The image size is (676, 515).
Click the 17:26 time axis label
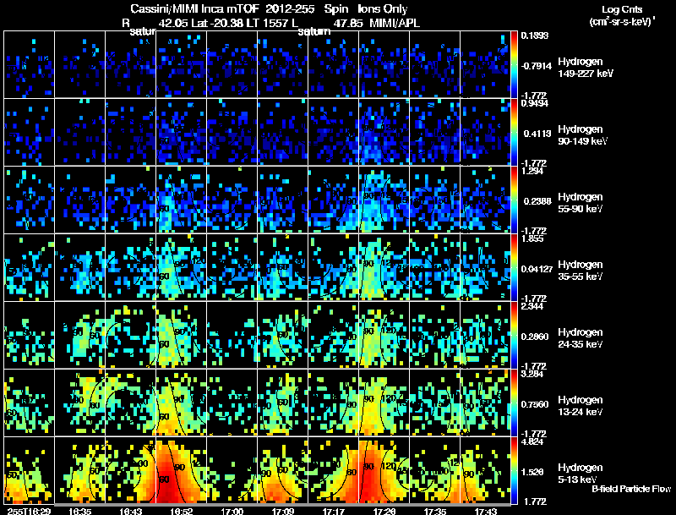point(384,511)
